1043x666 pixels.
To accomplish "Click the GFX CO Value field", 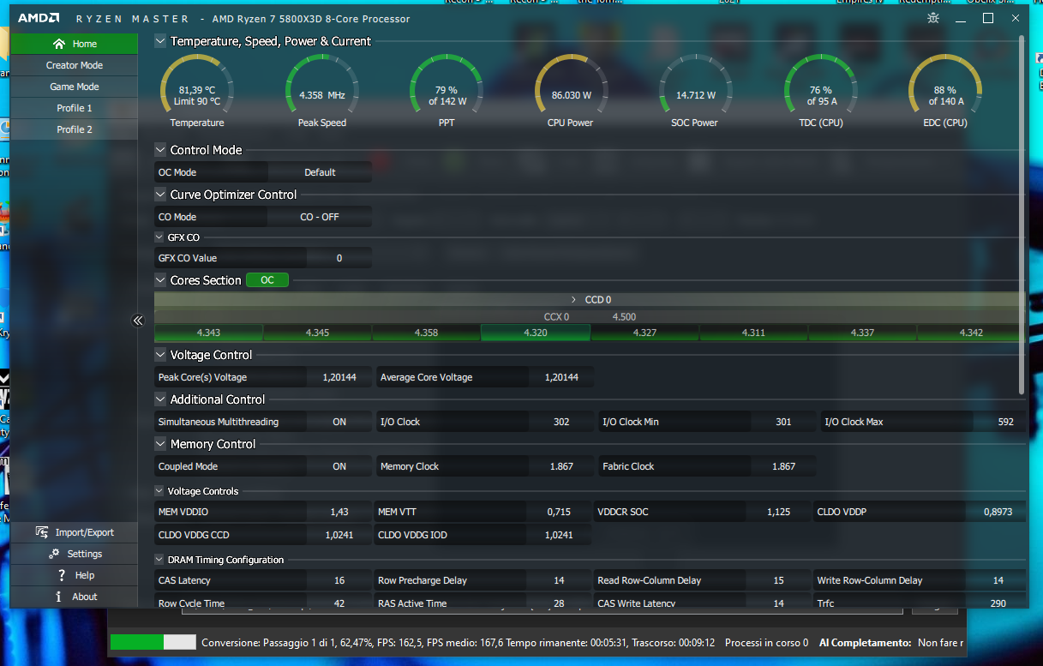I will (339, 258).
